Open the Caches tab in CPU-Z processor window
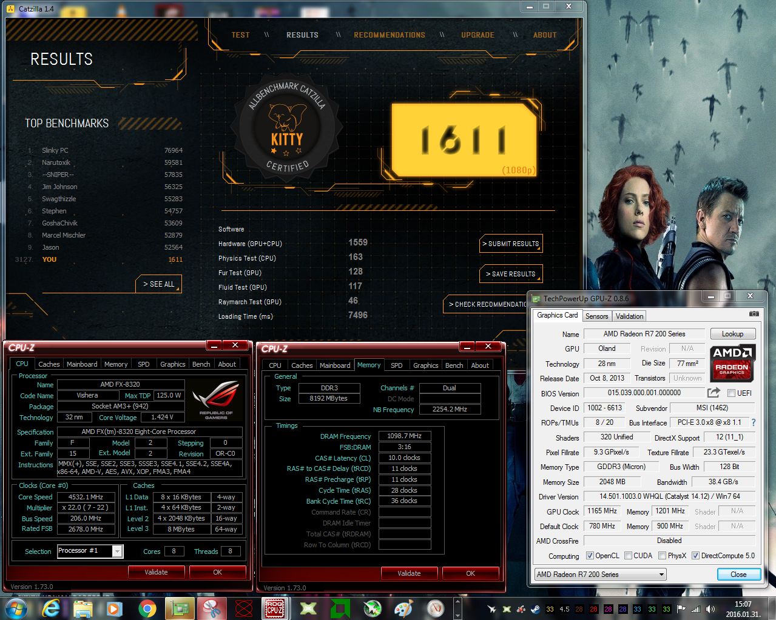This screenshot has height=620, width=776. coord(49,364)
